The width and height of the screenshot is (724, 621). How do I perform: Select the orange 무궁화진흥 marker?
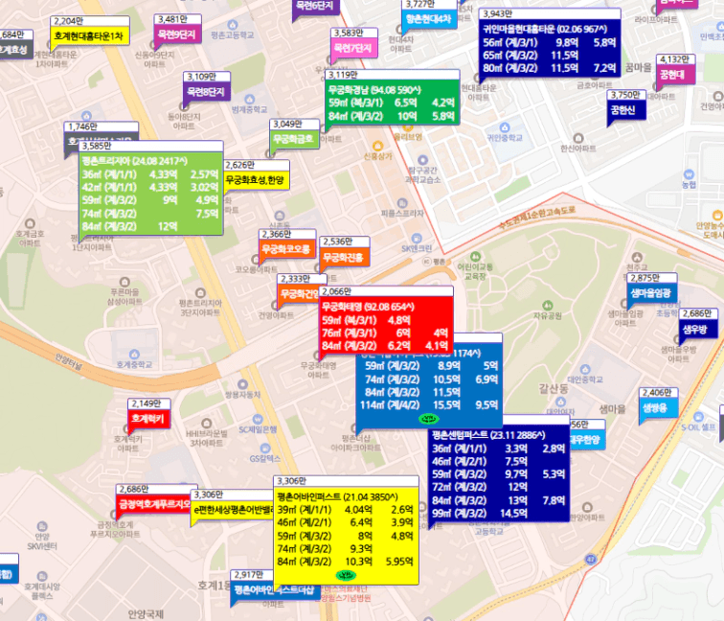pos(345,251)
